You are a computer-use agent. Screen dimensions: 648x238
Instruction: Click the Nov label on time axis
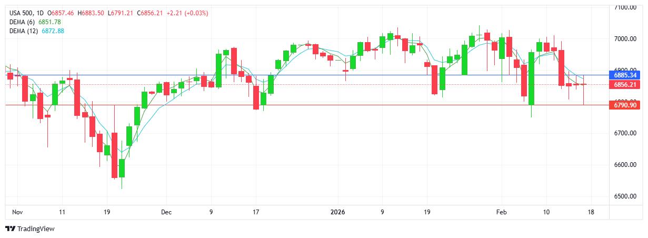pos(17,213)
